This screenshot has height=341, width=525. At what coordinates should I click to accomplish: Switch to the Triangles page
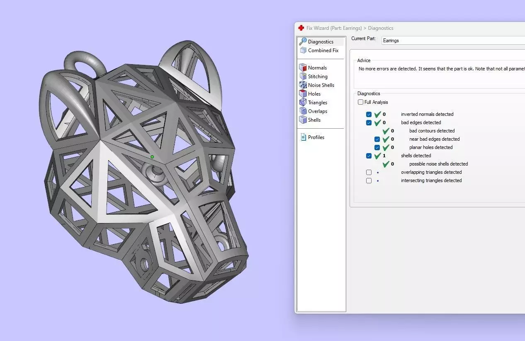[318, 103]
